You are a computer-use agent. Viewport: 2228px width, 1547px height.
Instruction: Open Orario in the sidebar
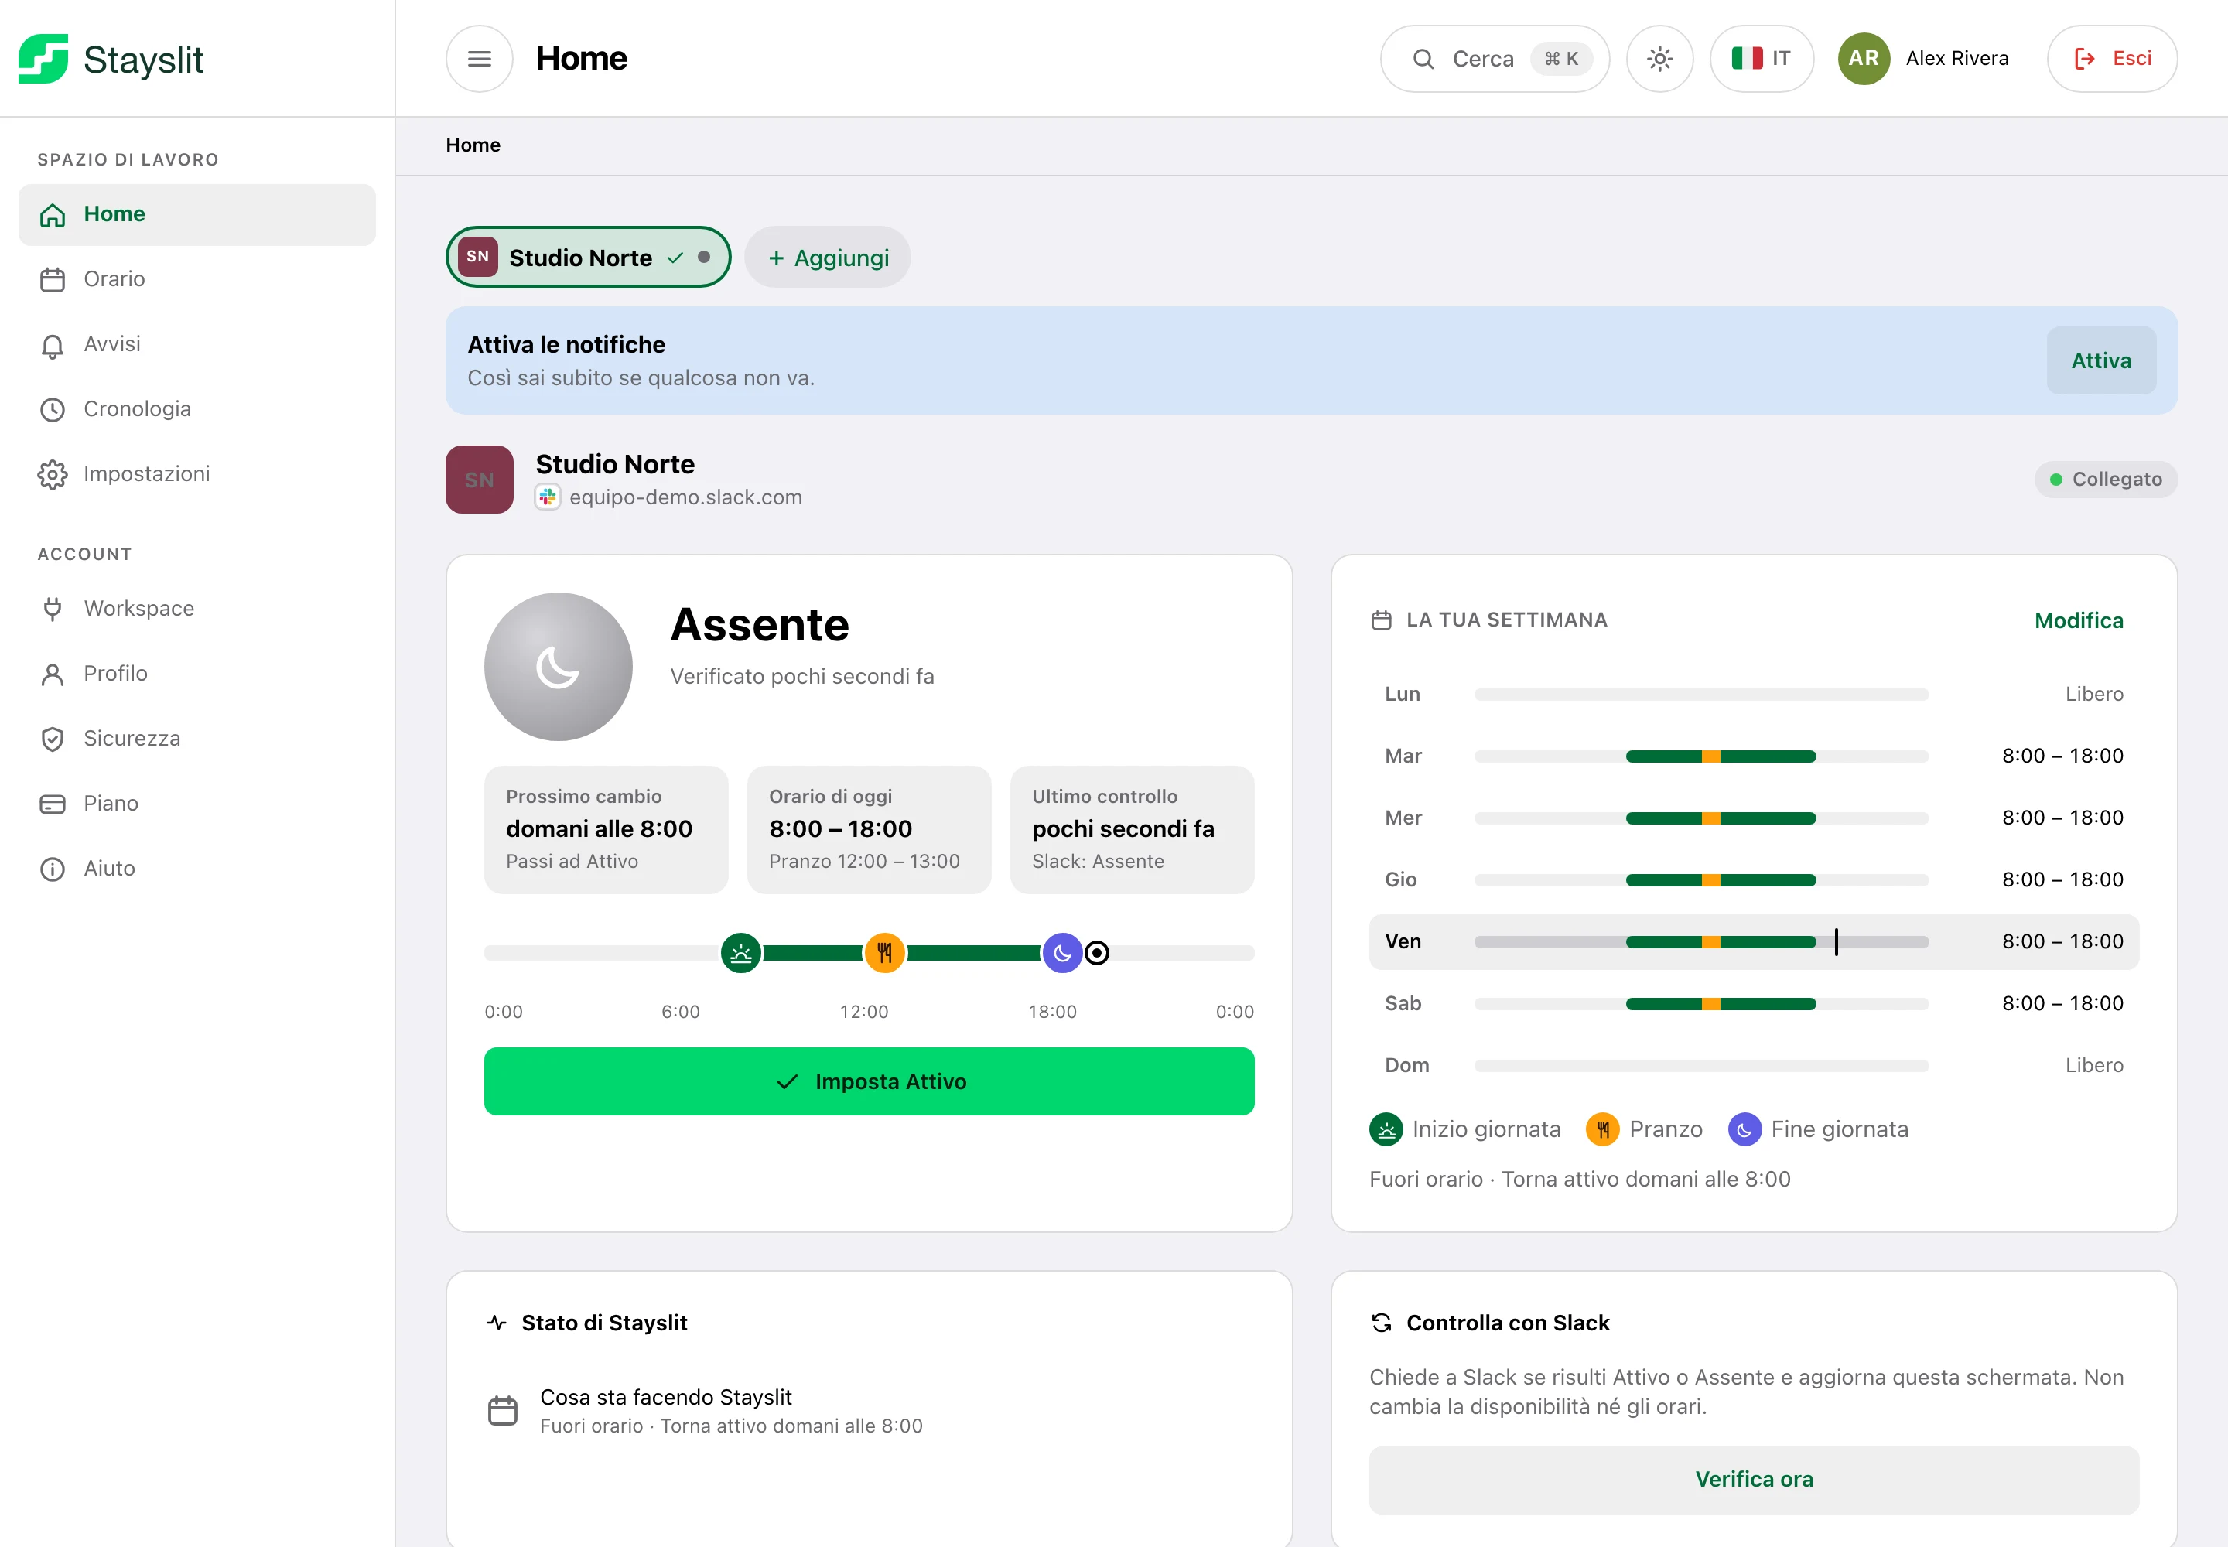click(x=196, y=279)
